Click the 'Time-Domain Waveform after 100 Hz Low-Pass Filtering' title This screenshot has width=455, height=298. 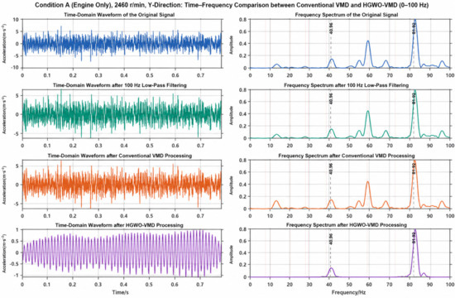120,85
